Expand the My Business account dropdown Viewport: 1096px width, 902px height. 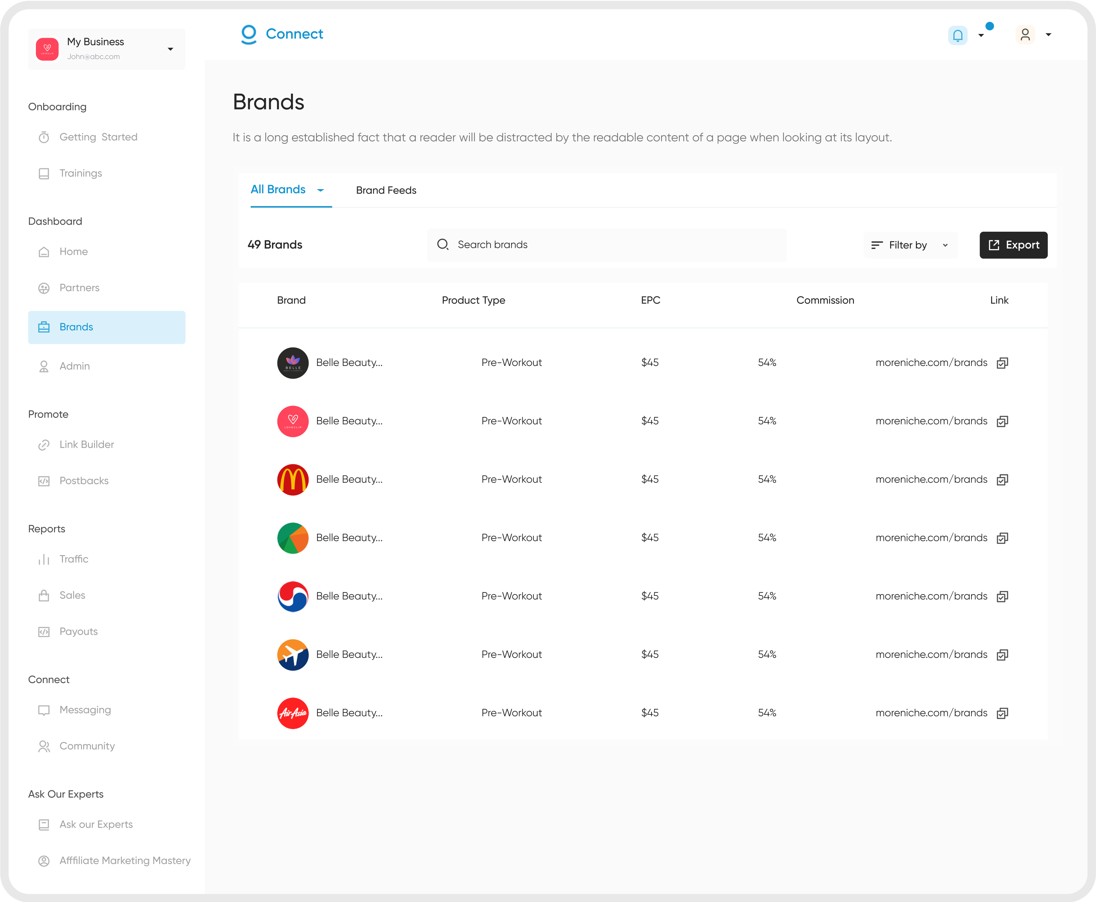[x=170, y=50]
